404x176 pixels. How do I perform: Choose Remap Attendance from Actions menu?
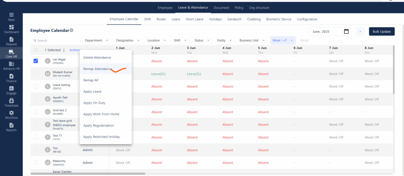[x=97, y=69]
